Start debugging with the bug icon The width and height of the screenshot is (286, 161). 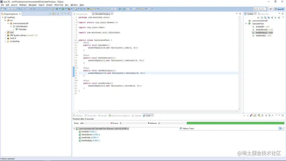57,9
